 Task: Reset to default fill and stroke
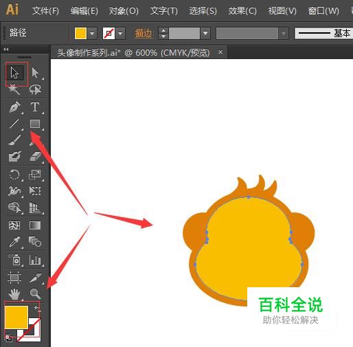pos(8,337)
